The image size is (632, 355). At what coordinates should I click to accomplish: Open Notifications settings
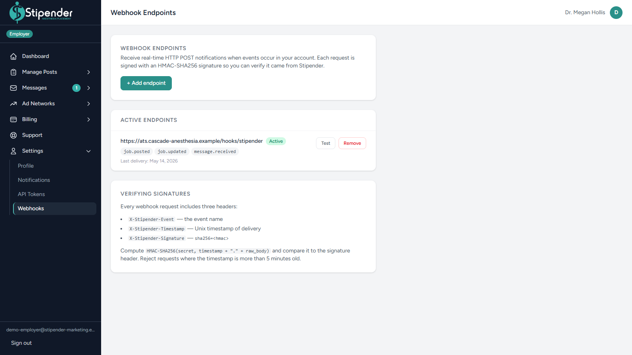click(x=55, y=180)
